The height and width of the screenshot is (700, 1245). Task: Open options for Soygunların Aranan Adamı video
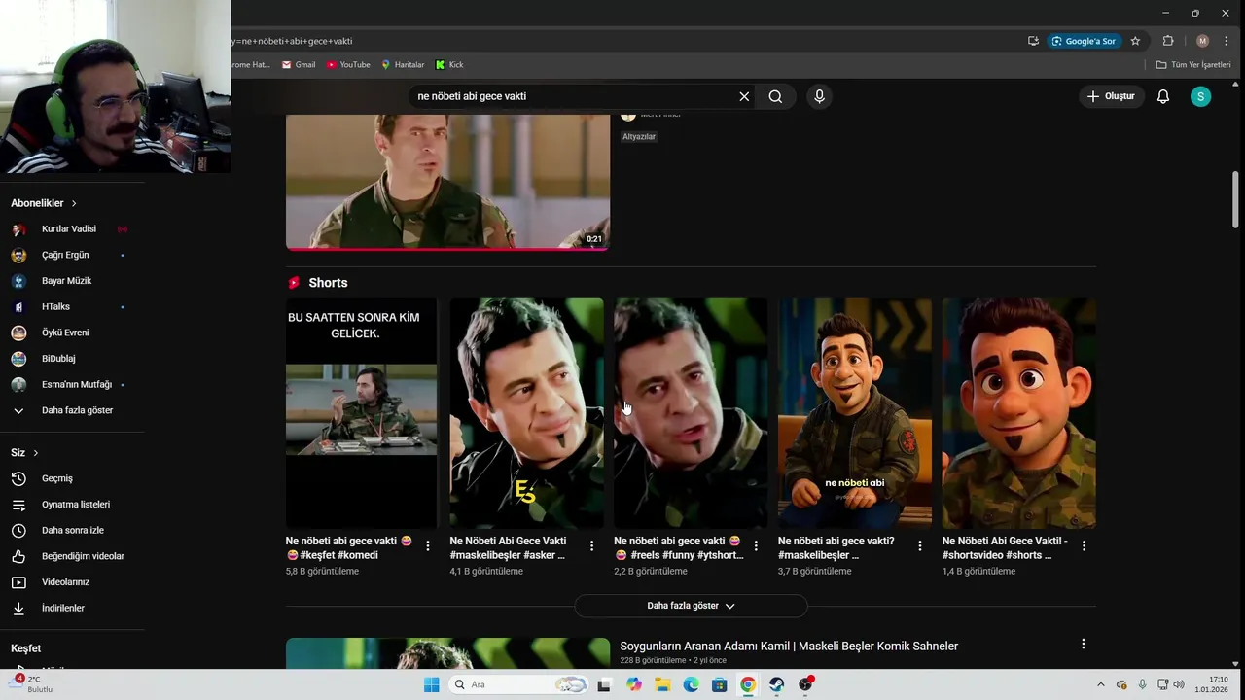tap(1083, 644)
